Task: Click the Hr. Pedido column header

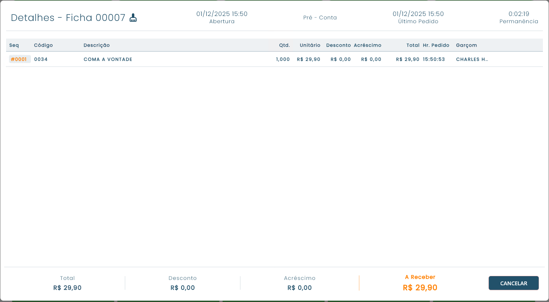Action: [x=436, y=45]
